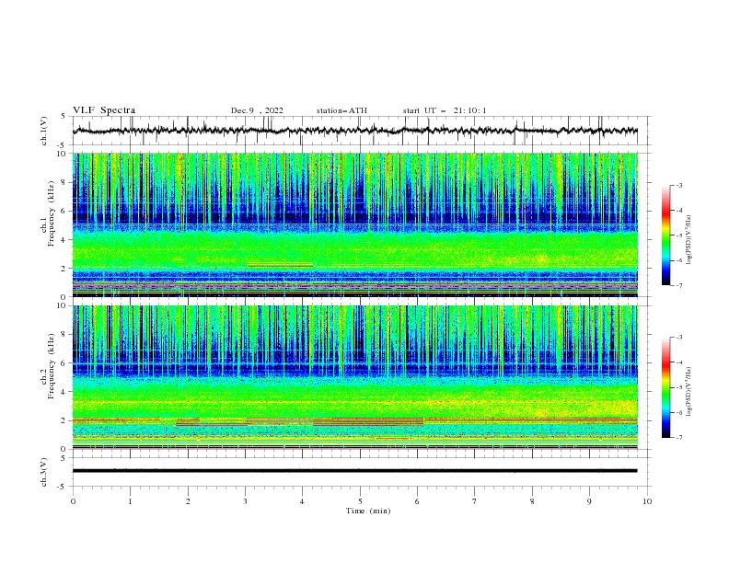Click the date text "Dec.9 , 2022"
The image size is (729, 563).
coord(257,110)
